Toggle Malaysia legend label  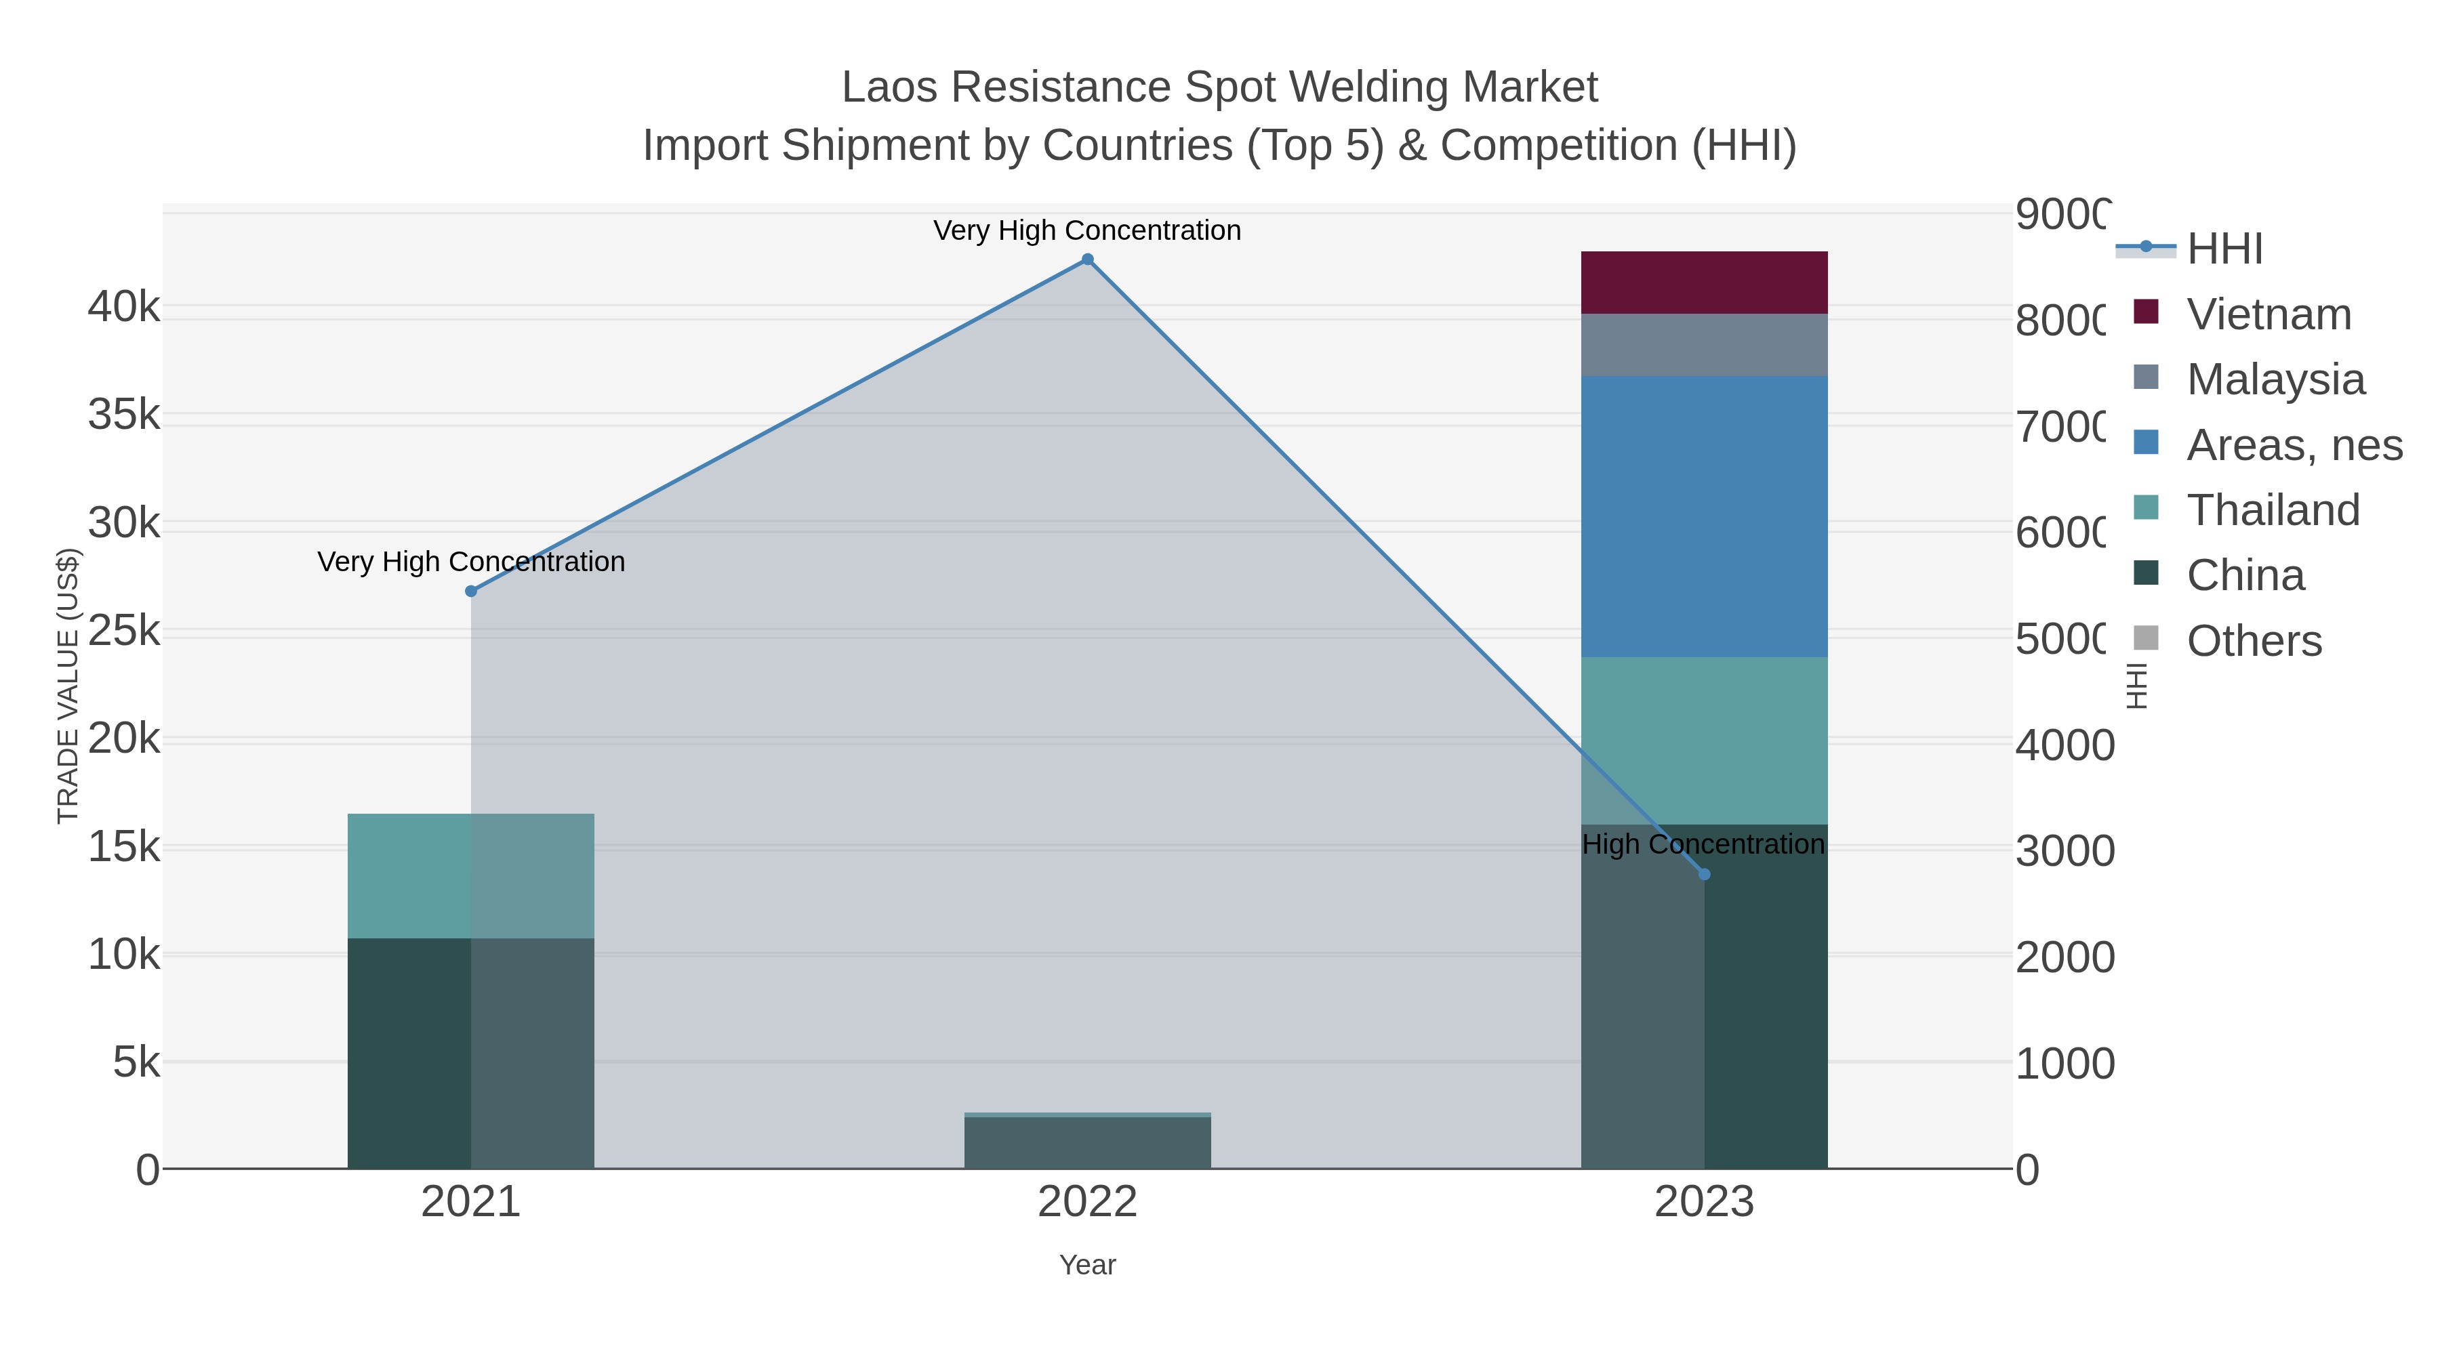coord(2275,379)
